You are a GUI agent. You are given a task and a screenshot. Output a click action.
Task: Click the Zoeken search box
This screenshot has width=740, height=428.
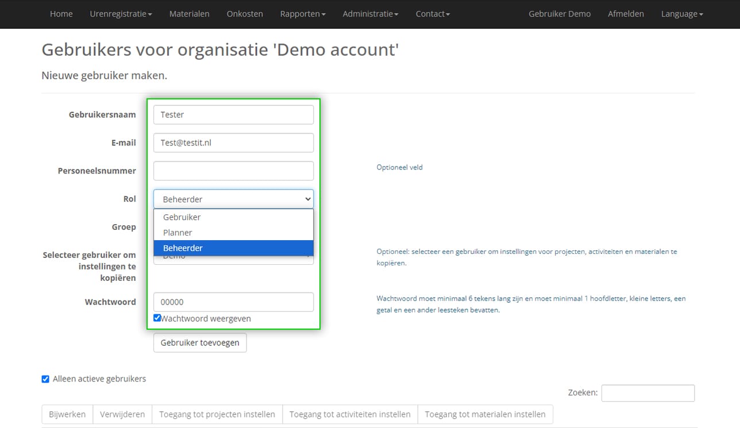(x=647, y=393)
